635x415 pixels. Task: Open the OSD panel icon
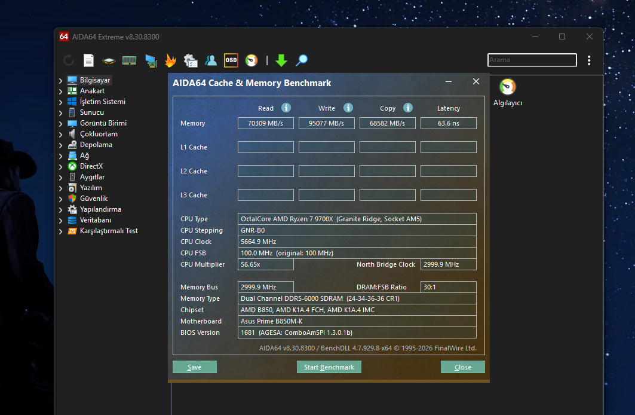(x=231, y=60)
